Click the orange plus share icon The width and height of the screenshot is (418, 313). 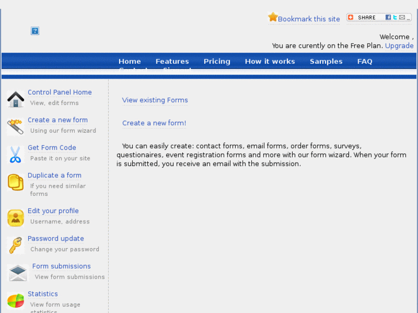coord(351,17)
